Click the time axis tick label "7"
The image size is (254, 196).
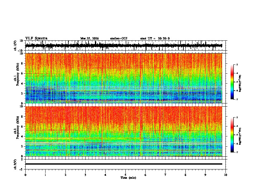165,175
